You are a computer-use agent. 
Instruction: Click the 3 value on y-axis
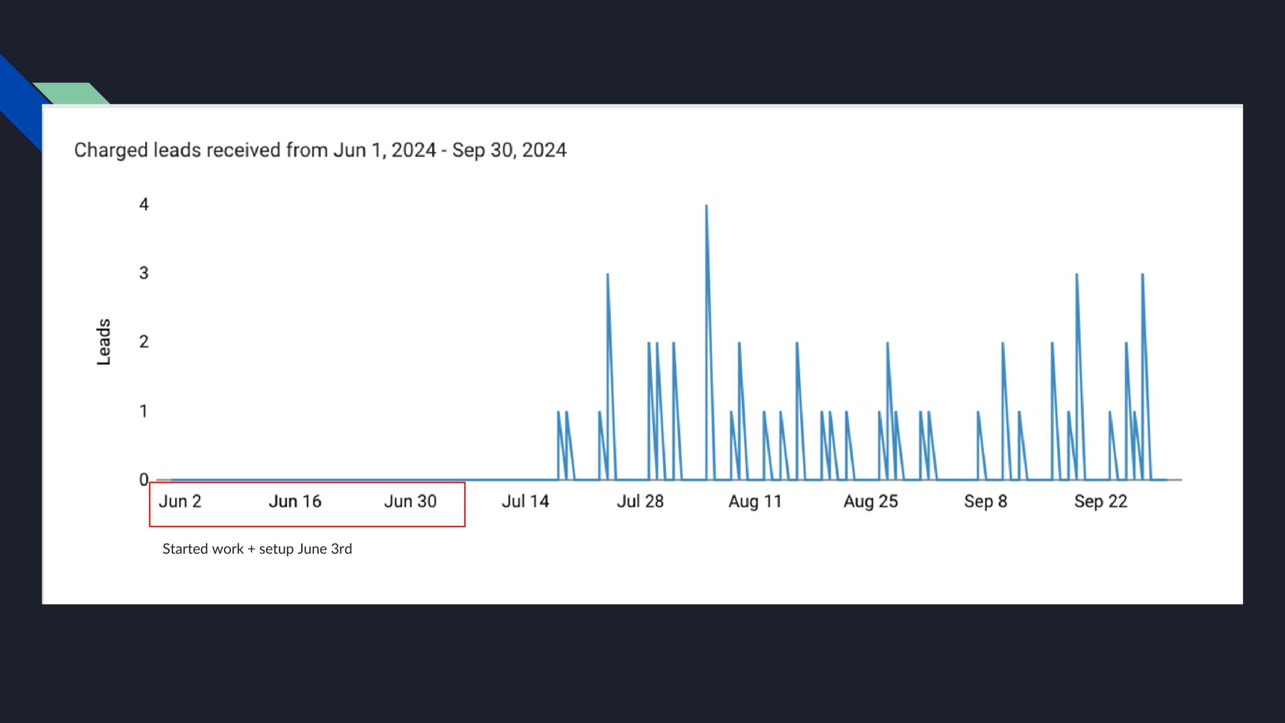[x=144, y=273]
